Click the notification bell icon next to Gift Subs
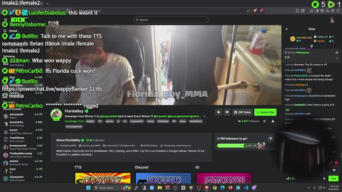The width and height of the screenshot is (342, 192). 218,112
